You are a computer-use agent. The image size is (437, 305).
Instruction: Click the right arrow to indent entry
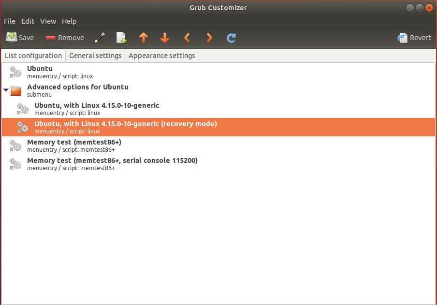(209, 38)
